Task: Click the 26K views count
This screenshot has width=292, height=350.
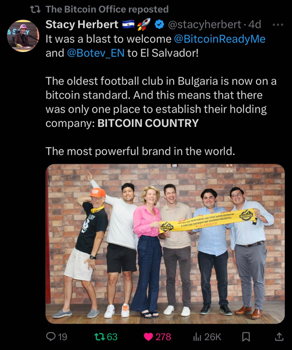Action: [213, 337]
